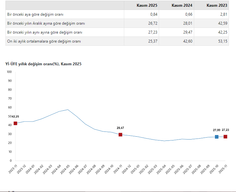
Task: Click the red marker labeled 27,23
Action: [225, 137]
